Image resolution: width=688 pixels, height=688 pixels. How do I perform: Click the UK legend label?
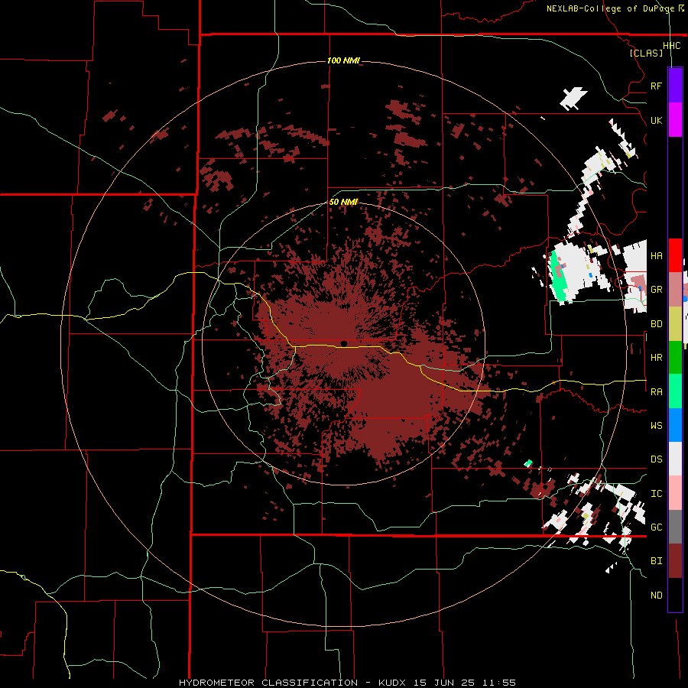pyautogui.click(x=656, y=120)
